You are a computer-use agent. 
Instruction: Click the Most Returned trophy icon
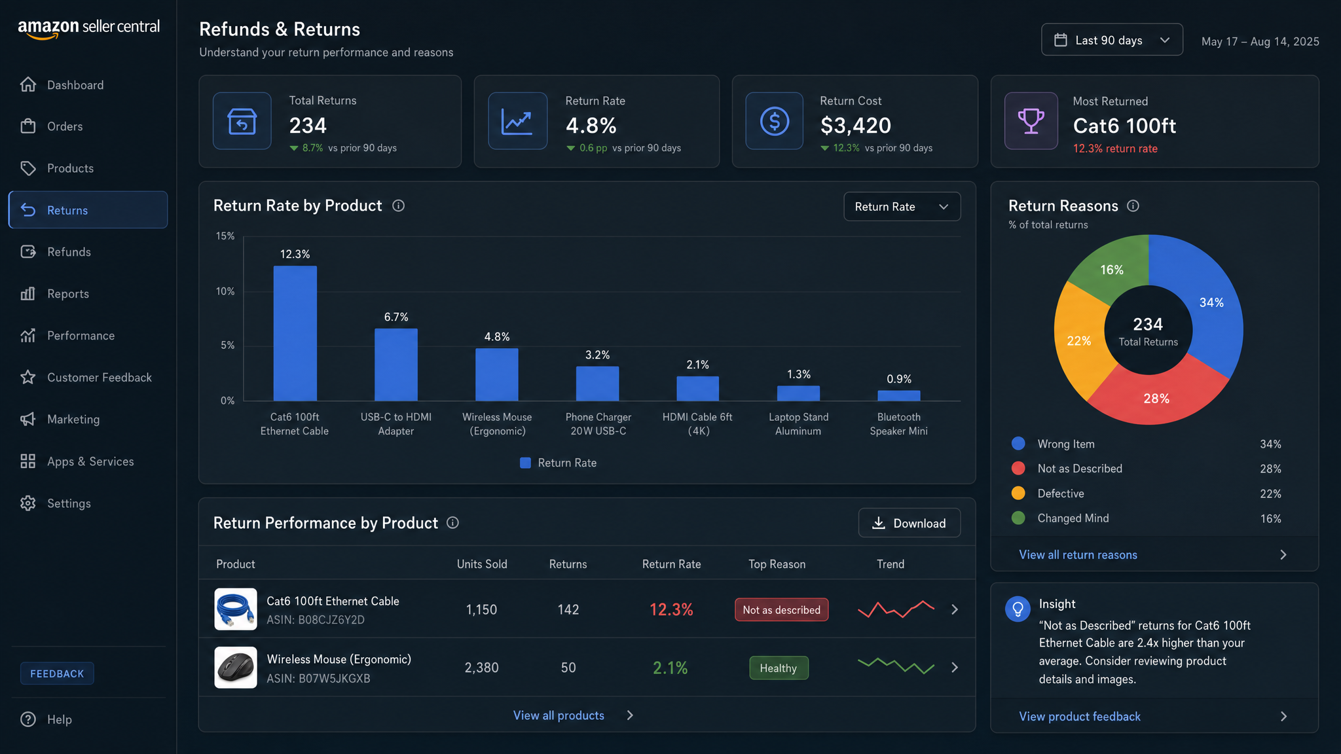click(1031, 121)
